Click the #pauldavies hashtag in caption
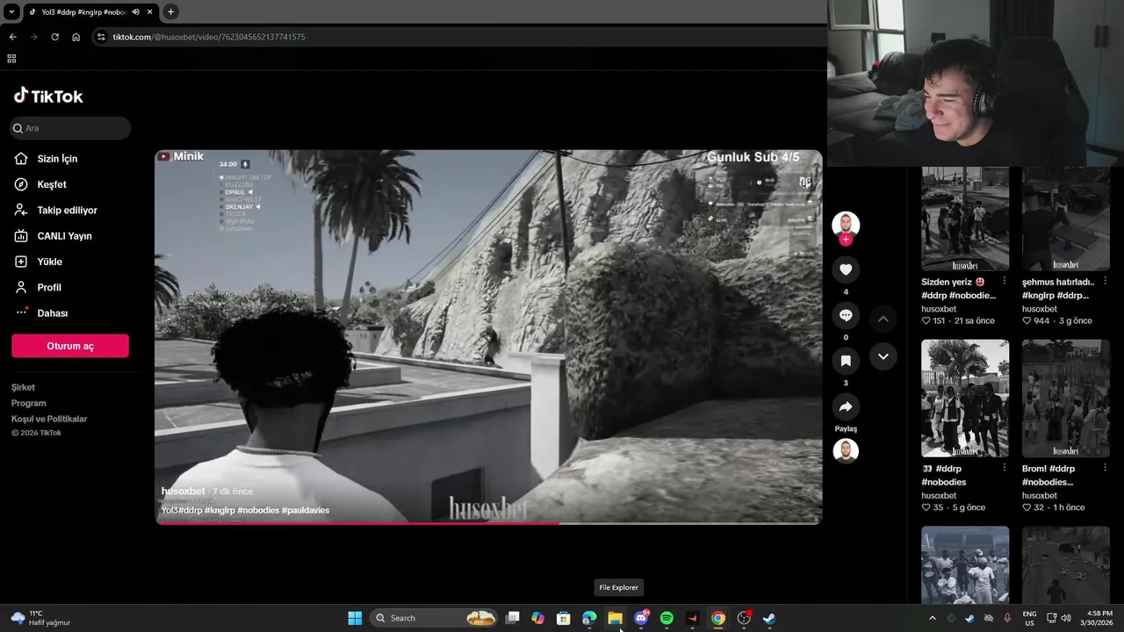 (306, 510)
